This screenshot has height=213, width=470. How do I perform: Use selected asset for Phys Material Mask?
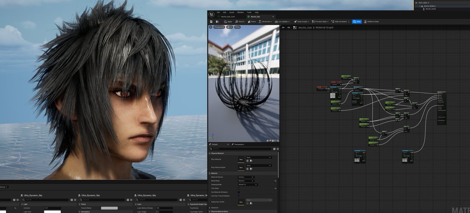[248, 169]
